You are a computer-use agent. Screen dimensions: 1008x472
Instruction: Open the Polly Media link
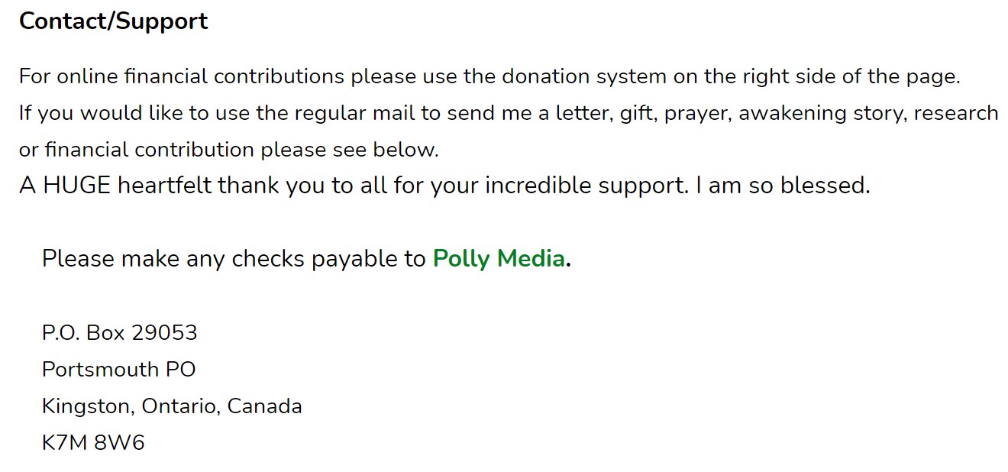click(499, 259)
